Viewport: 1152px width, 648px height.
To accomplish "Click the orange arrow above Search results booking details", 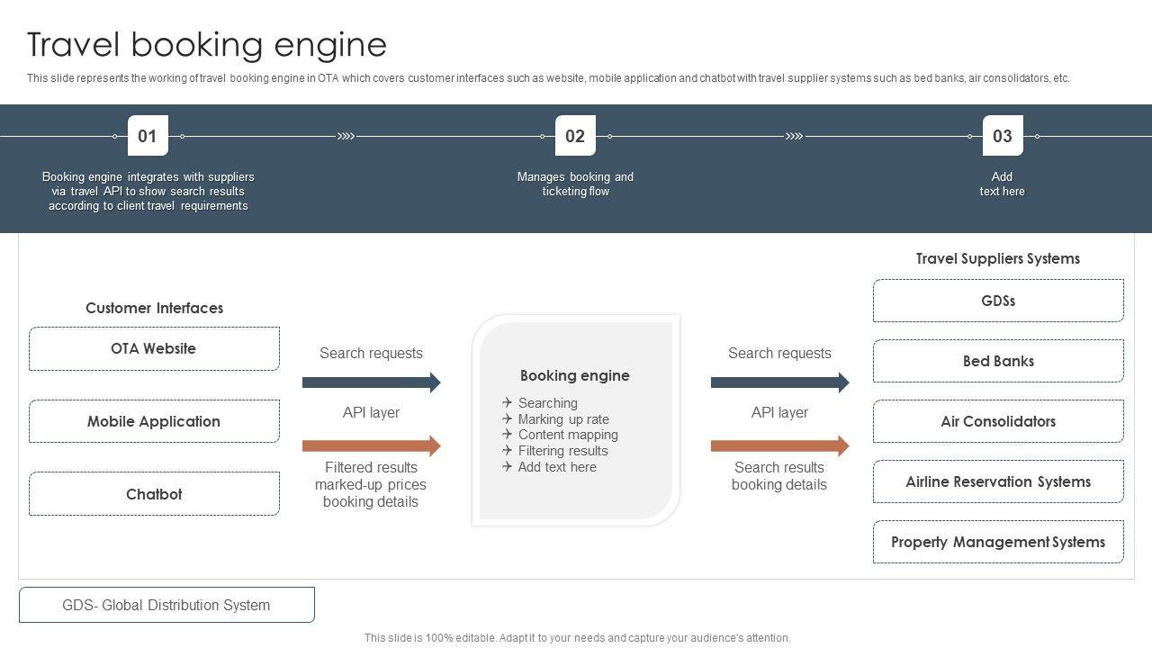I will pos(779,445).
